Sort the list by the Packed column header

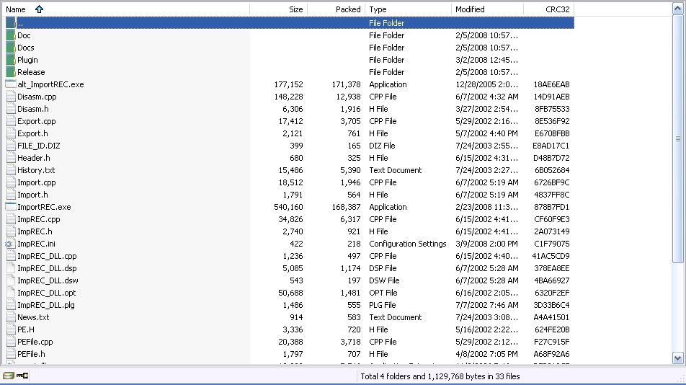pos(337,9)
